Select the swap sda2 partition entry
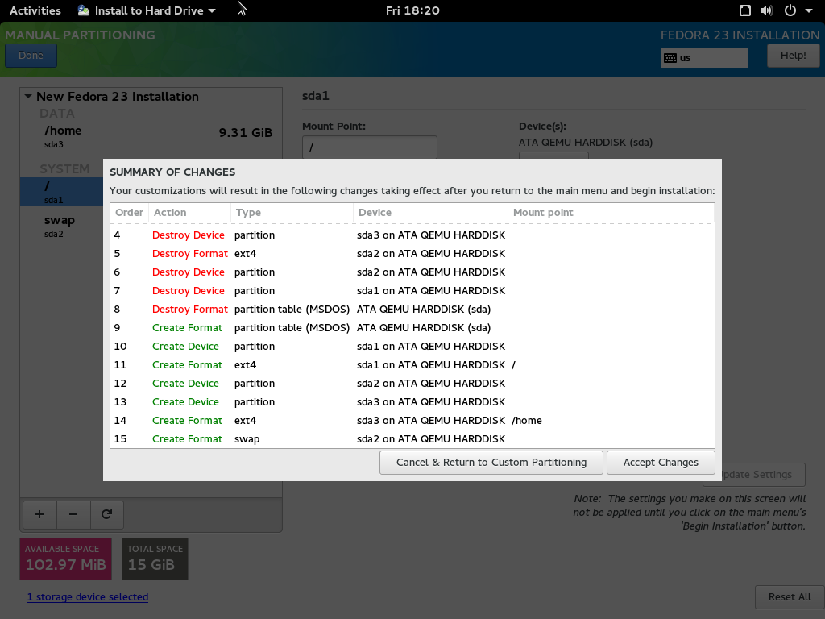Viewport: 825px width, 619px height. (x=61, y=226)
